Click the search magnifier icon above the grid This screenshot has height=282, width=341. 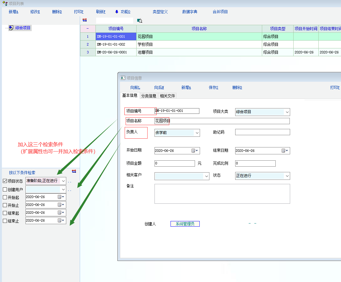tap(140, 21)
